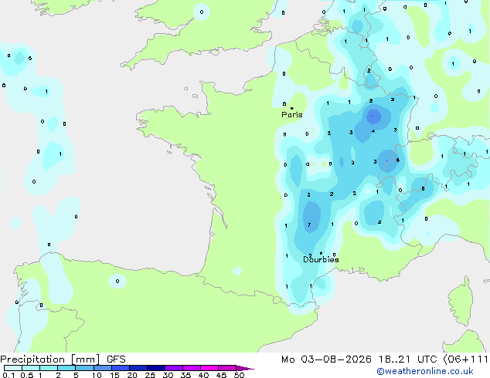Click the legend's over-50 arrow tip
This screenshot has height=378, width=490.
[x=245, y=368]
